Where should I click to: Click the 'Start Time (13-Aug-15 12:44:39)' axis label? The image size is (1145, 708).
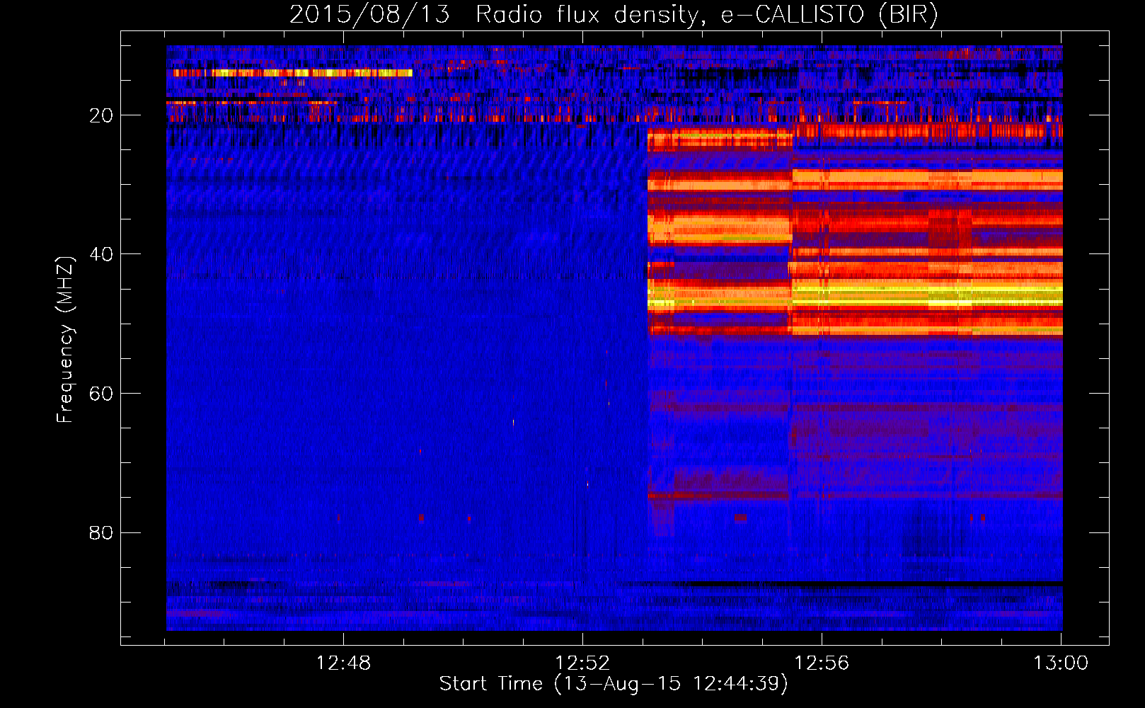[614, 684]
